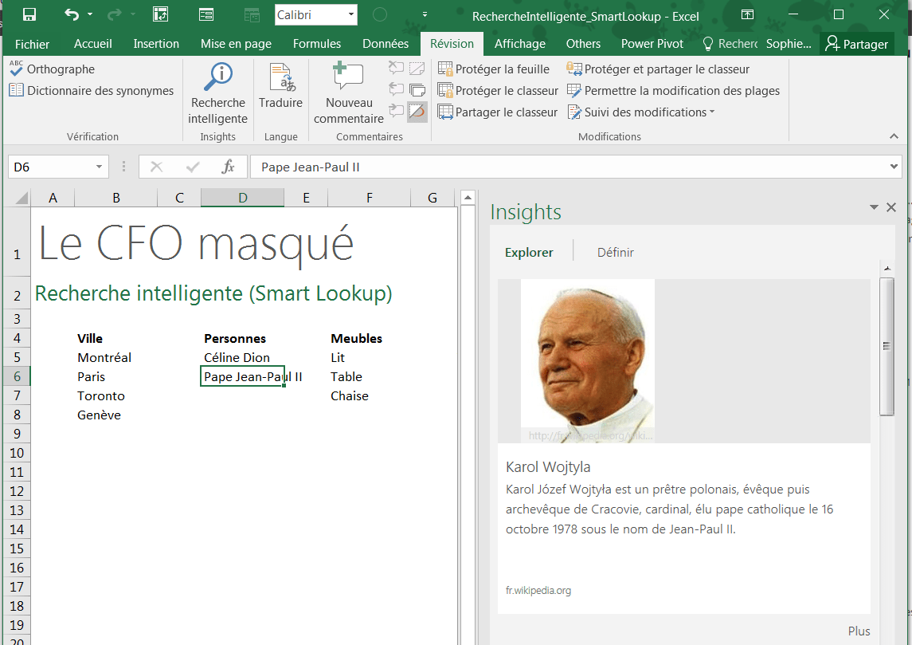Switch to the Formules ribbon tab
Image resolution: width=912 pixels, height=645 pixels.
tap(316, 44)
